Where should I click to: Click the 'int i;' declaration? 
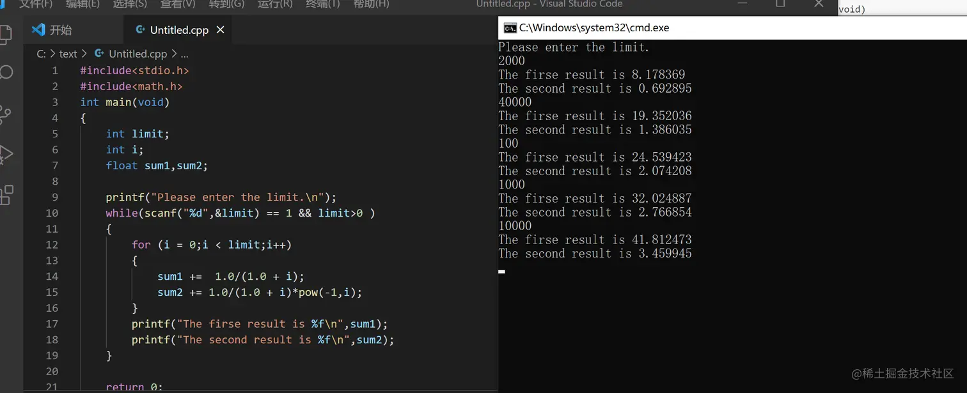125,150
